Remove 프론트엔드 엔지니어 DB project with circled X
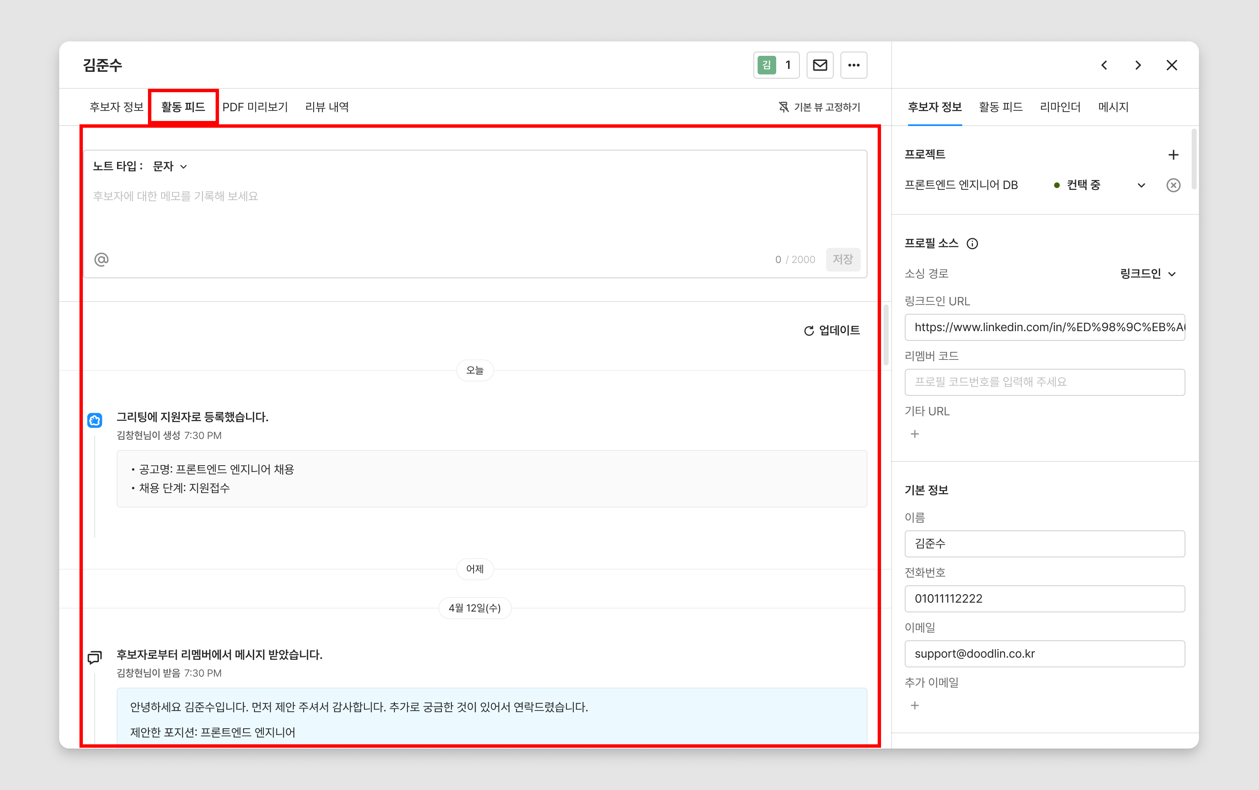The height and width of the screenshot is (790, 1259). point(1173,185)
